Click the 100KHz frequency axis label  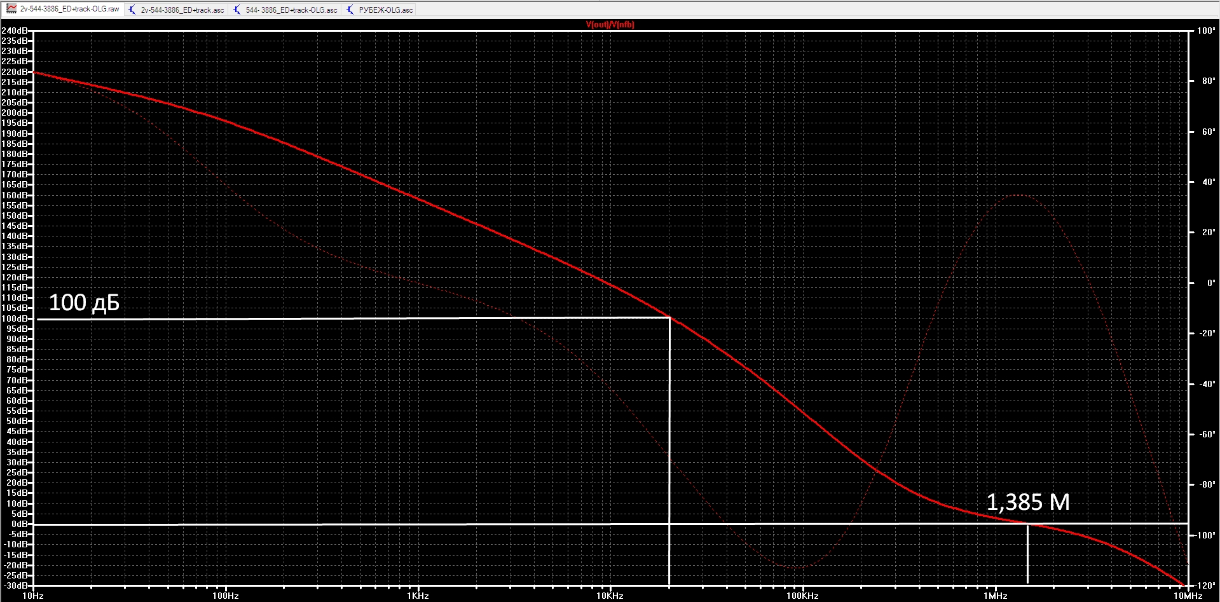click(x=802, y=596)
